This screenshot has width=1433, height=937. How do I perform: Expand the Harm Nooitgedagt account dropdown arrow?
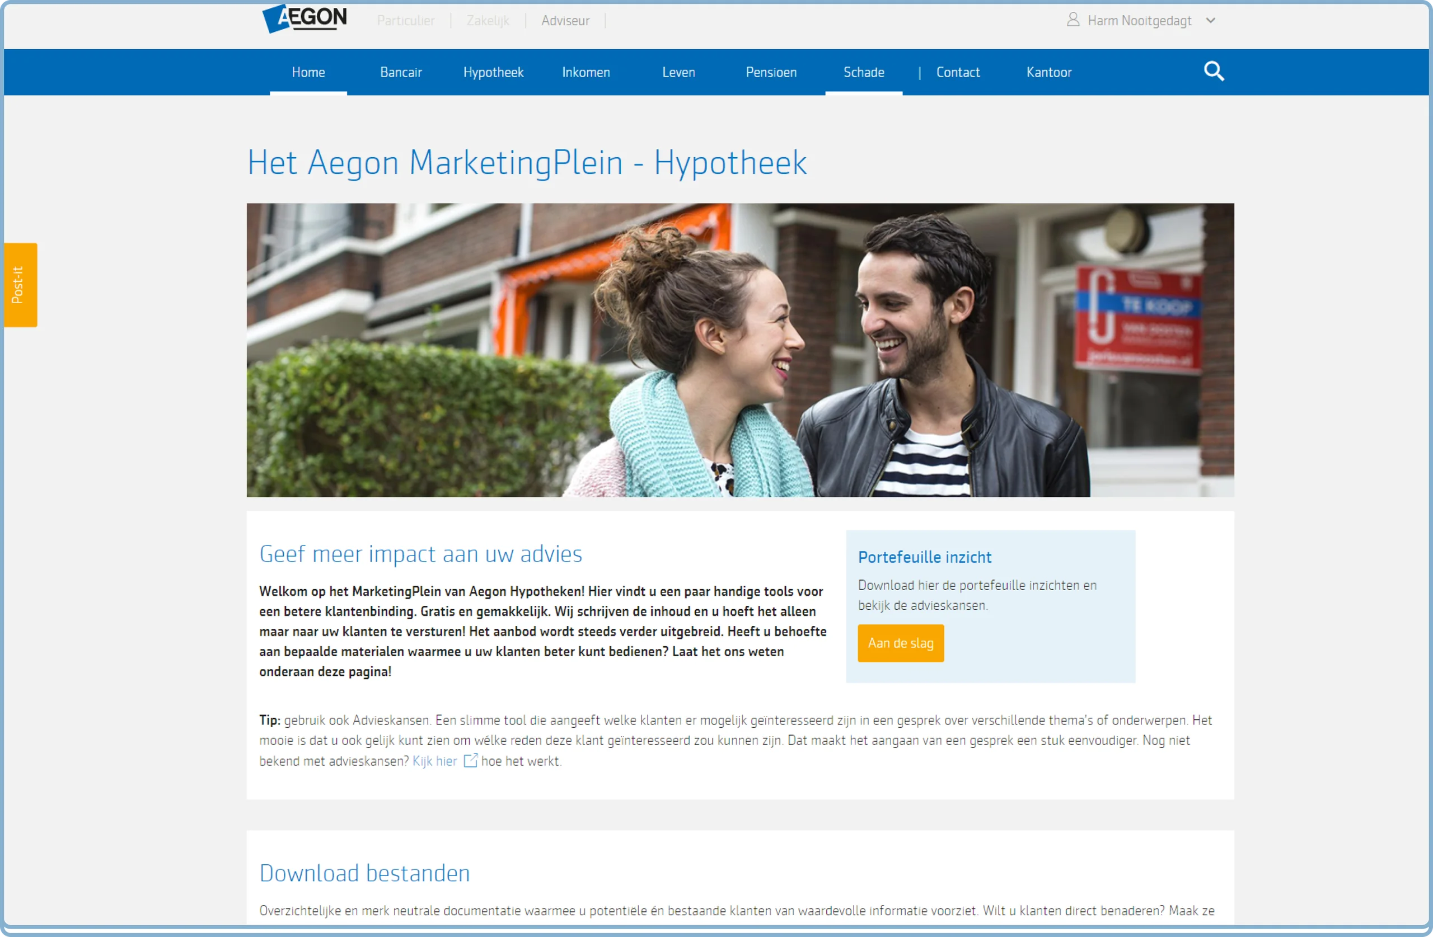point(1211,21)
